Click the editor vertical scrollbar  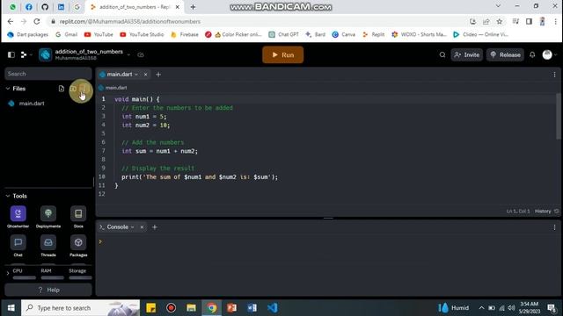(x=558, y=116)
